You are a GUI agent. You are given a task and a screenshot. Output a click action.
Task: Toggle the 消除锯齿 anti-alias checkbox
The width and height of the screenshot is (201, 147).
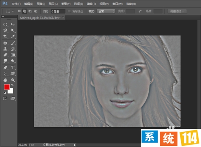point(69,11)
